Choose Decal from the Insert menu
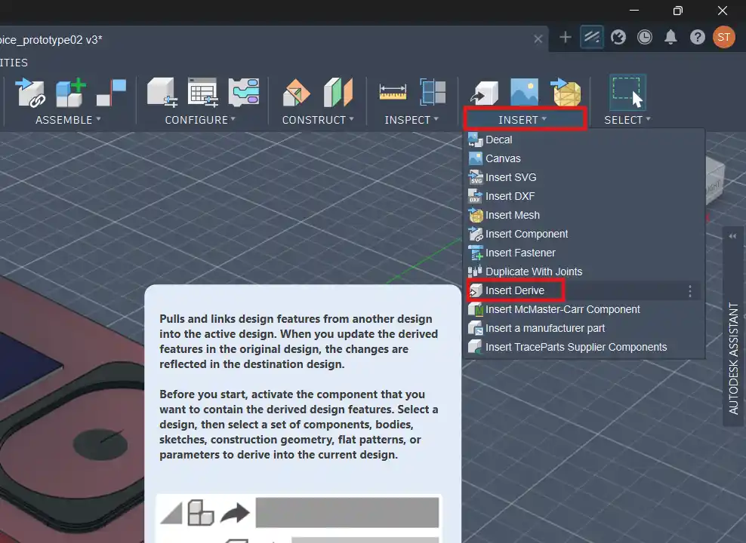 (x=584, y=140)
